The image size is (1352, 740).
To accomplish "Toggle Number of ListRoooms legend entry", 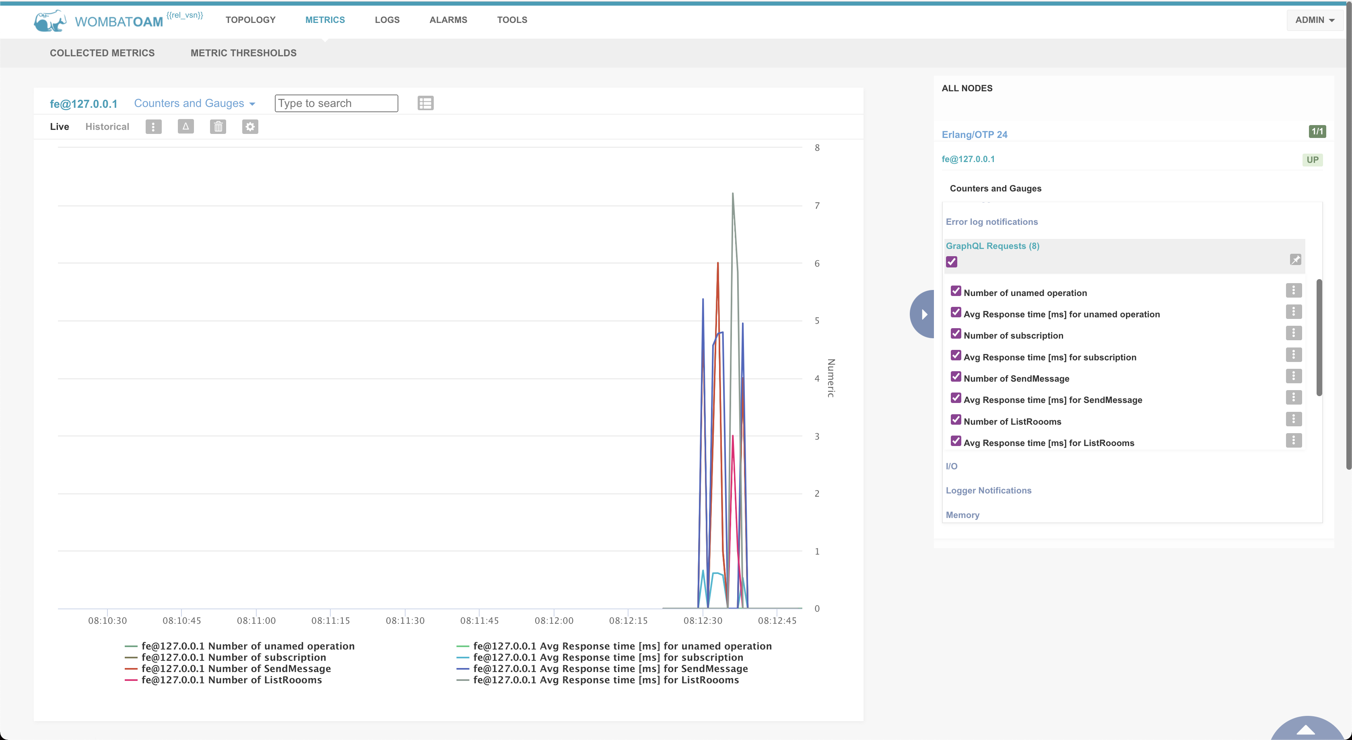I will click(224, 680).
